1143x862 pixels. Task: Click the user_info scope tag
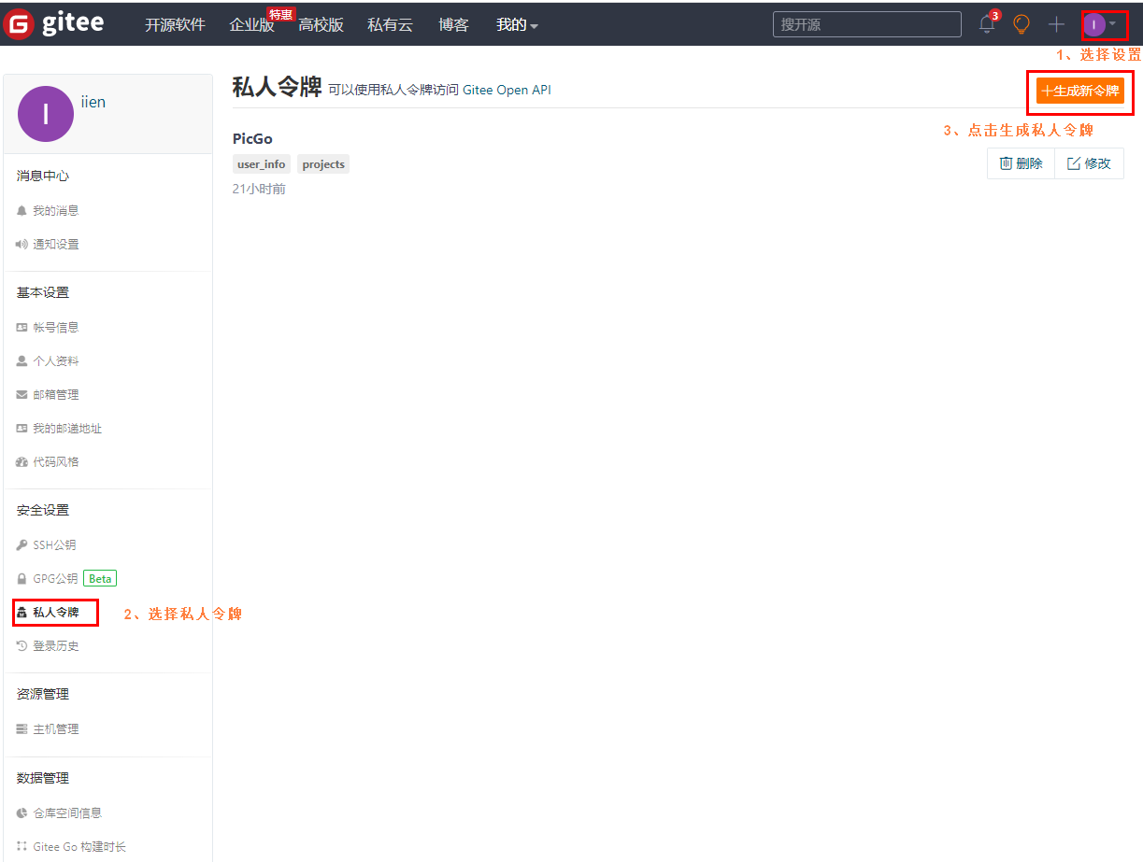pyautogui.click(x=262, y=164)
